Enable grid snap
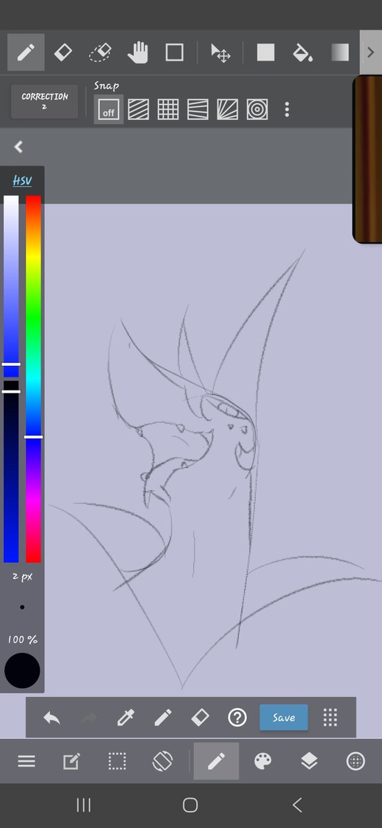The height and width of the screenshot is (828, 382). [x=168, y=109]
